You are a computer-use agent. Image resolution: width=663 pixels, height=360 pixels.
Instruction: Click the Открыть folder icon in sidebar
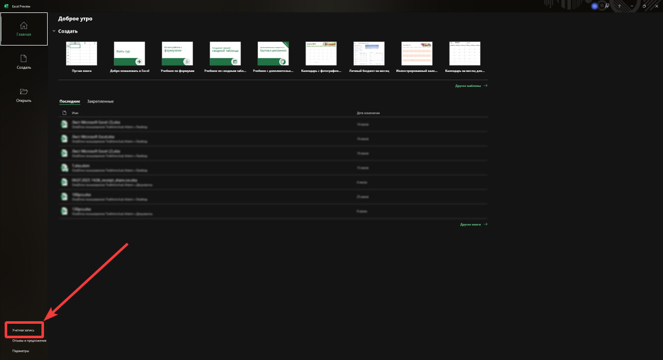(x=24, y=92)
